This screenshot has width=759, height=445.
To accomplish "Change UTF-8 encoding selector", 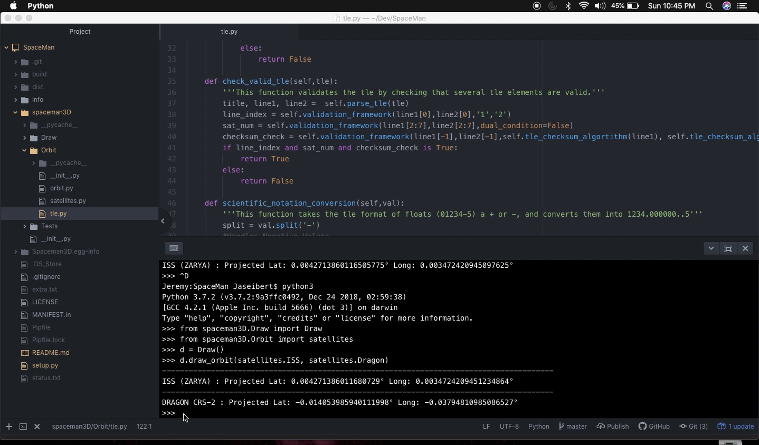I will coord(509,426).
